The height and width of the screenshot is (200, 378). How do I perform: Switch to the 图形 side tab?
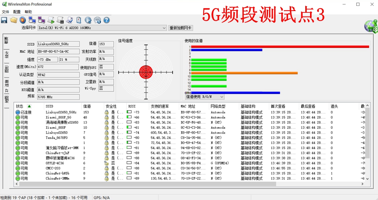click(x=7, y=69)
